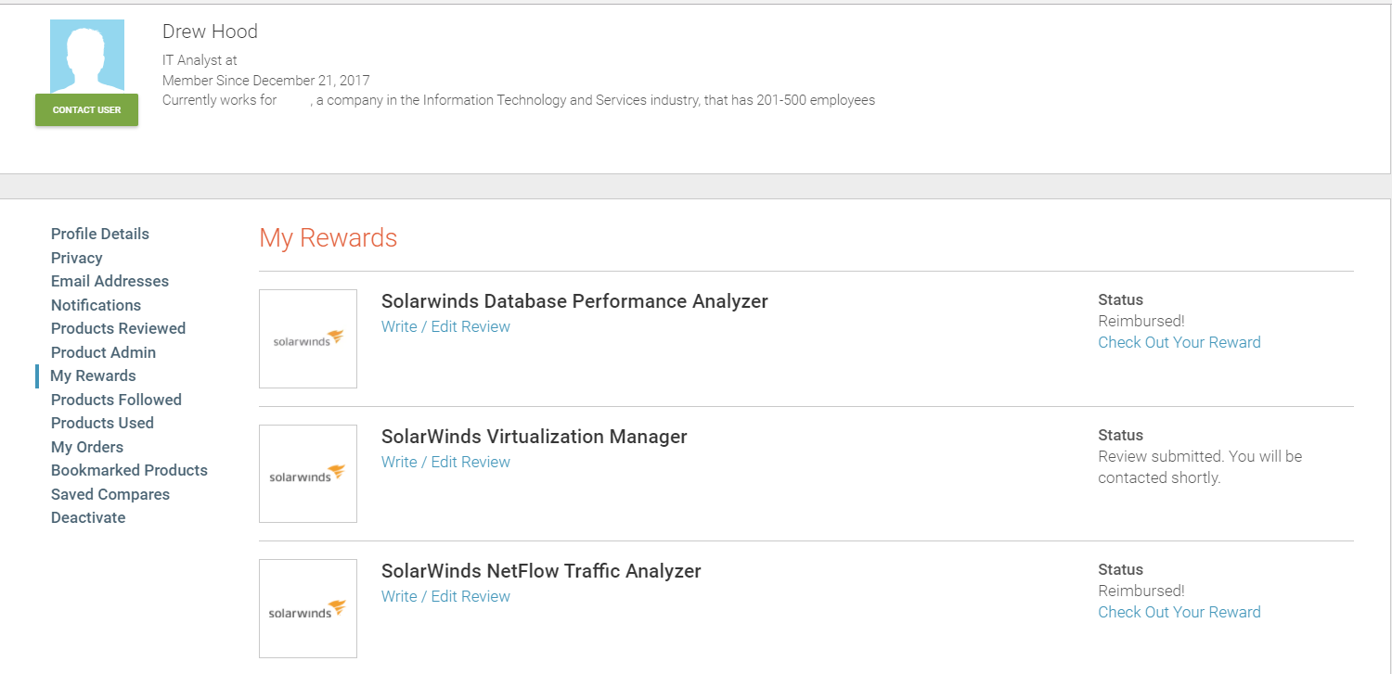
Task: Check out reward for Database Performance Analyzer
Action: coord(1179,342)
